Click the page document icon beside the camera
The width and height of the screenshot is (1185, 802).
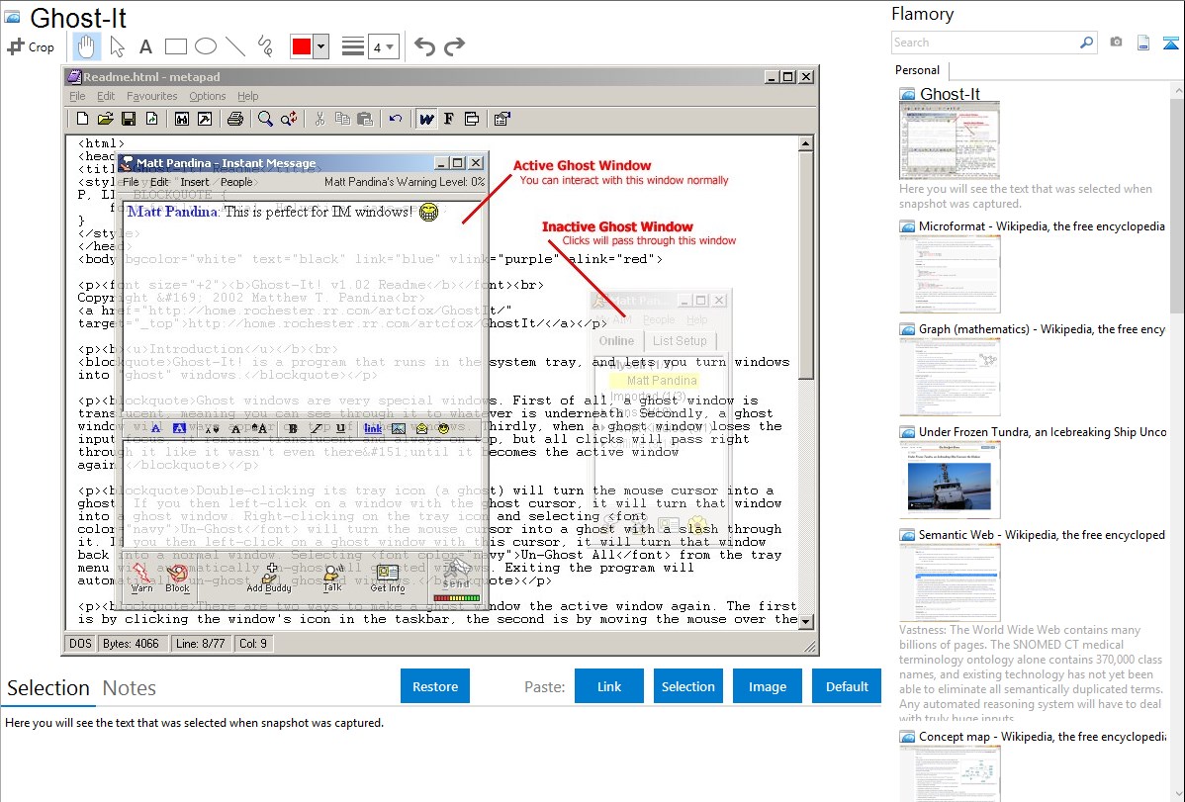click(1143, 43)
